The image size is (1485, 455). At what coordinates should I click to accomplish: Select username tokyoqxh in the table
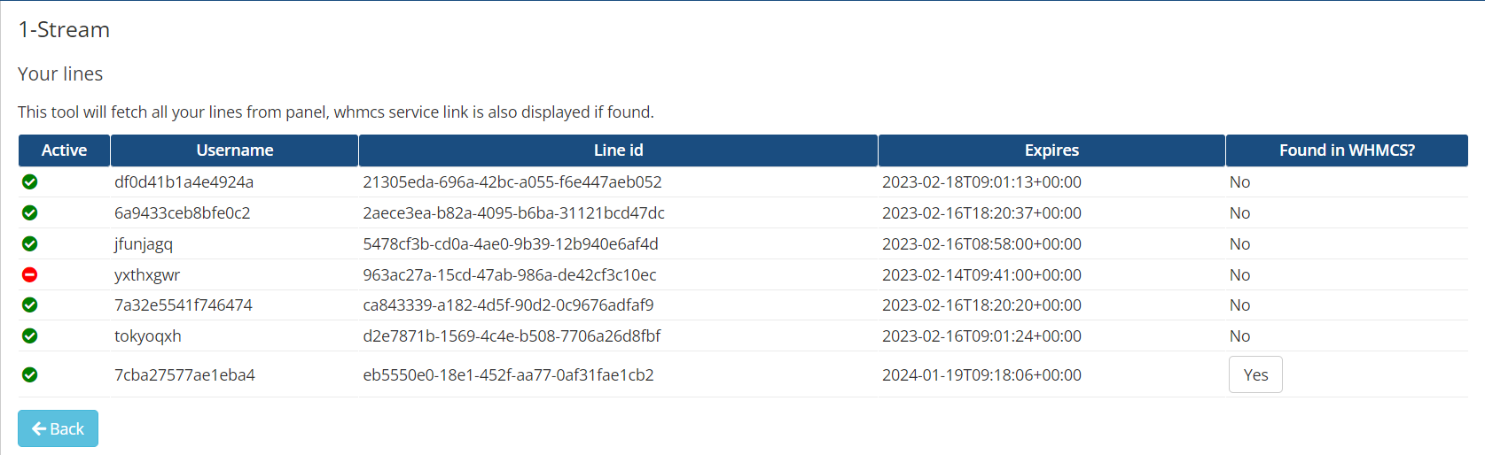[x=148, y=336]
